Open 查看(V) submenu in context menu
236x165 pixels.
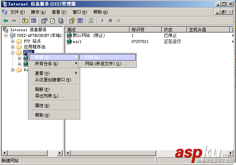coord(54,73)
